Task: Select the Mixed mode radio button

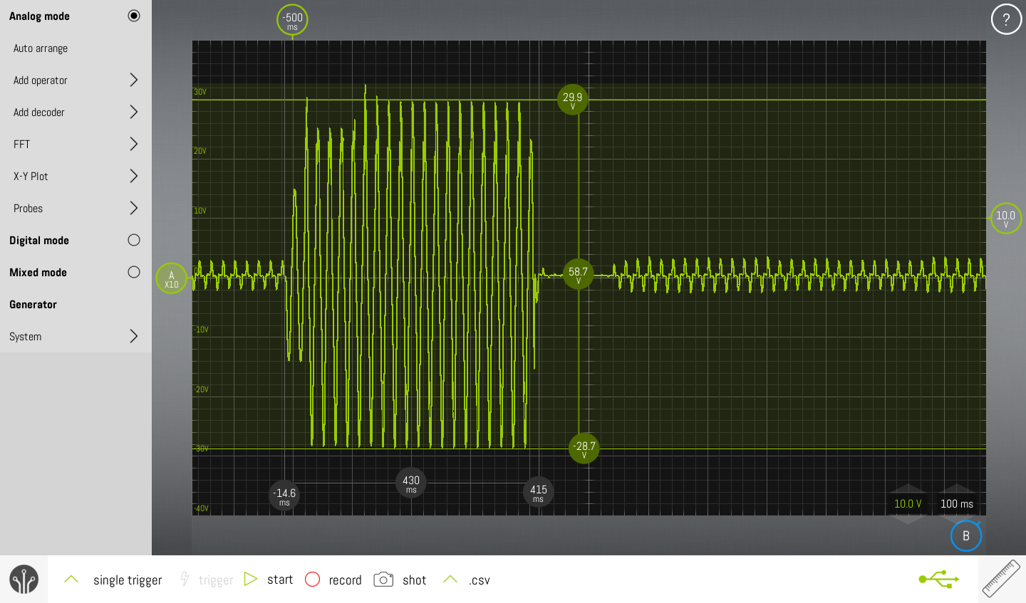Action: click(x=133, y=272)
